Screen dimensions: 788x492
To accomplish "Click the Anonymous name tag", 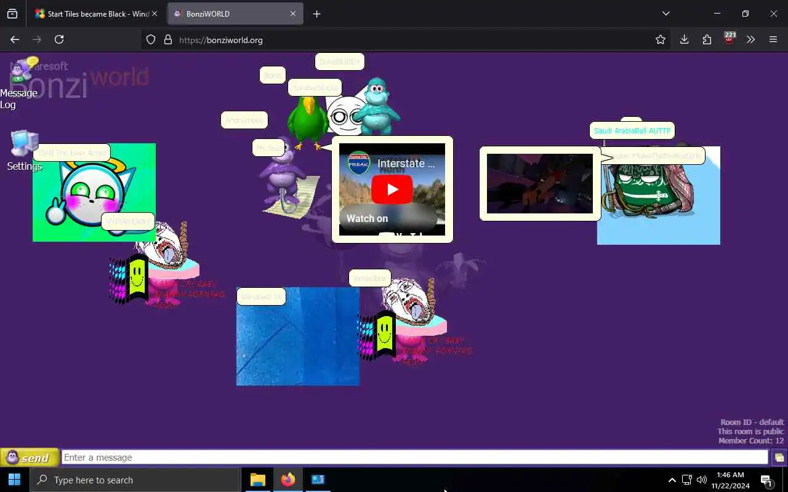I will pyautogui.click(x=244, y=120).
